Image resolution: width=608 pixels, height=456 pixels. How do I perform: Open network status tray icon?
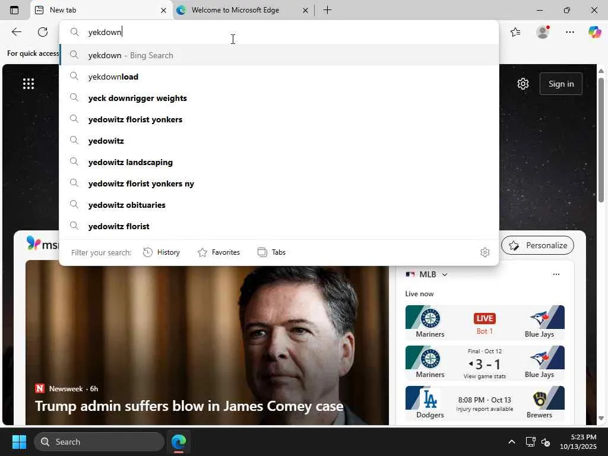coord(530,442)
